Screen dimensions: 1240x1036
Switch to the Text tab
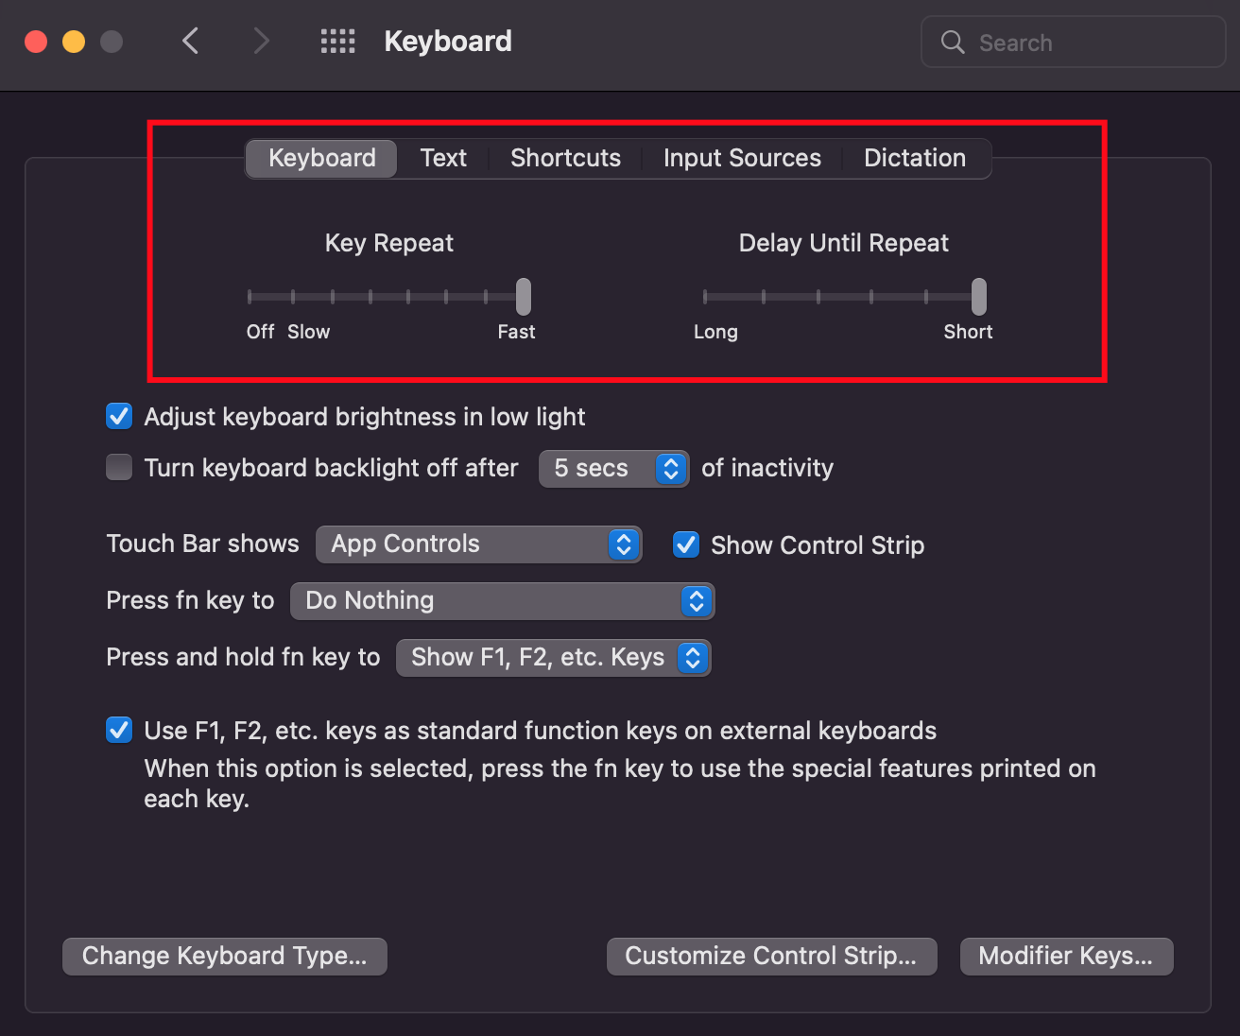tap(442, 158)
